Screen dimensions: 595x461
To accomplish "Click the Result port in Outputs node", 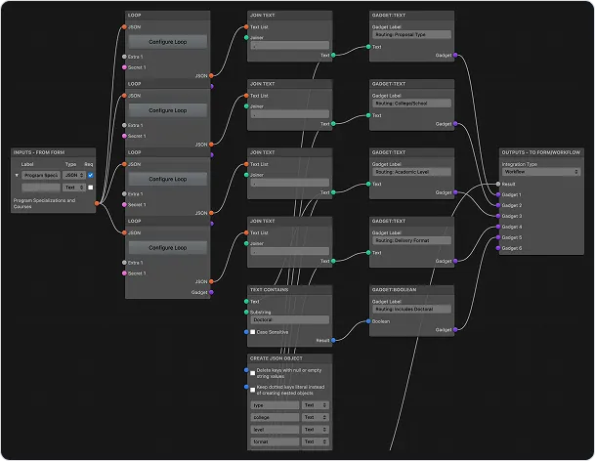I will click(498, 184).
